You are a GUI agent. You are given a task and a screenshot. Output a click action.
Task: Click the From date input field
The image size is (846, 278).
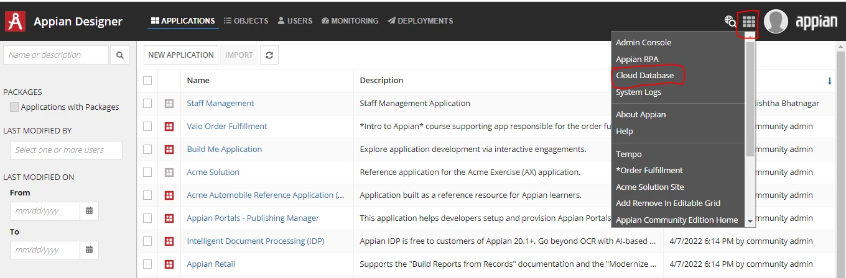tap(45, 211)
